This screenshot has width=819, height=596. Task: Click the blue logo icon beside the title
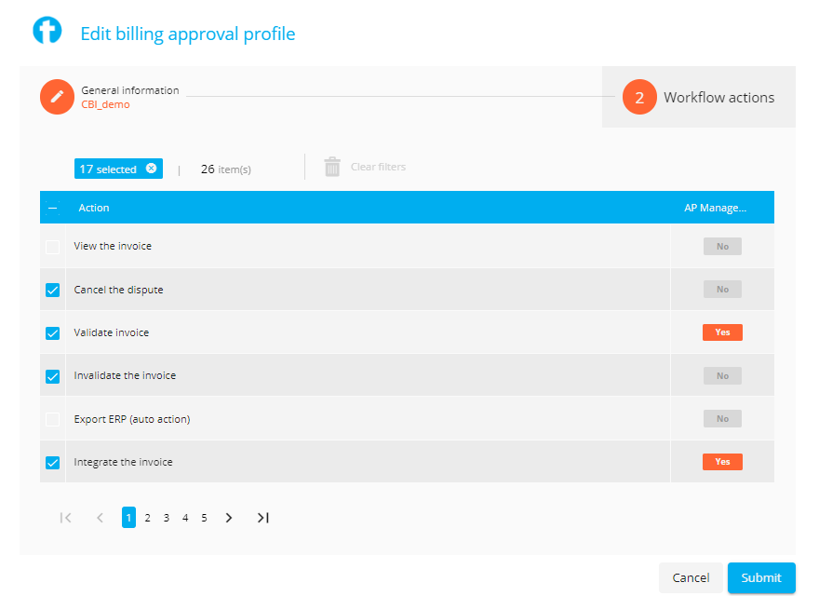pos(47,31)
